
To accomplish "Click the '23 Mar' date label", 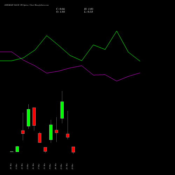I will 61,166.
